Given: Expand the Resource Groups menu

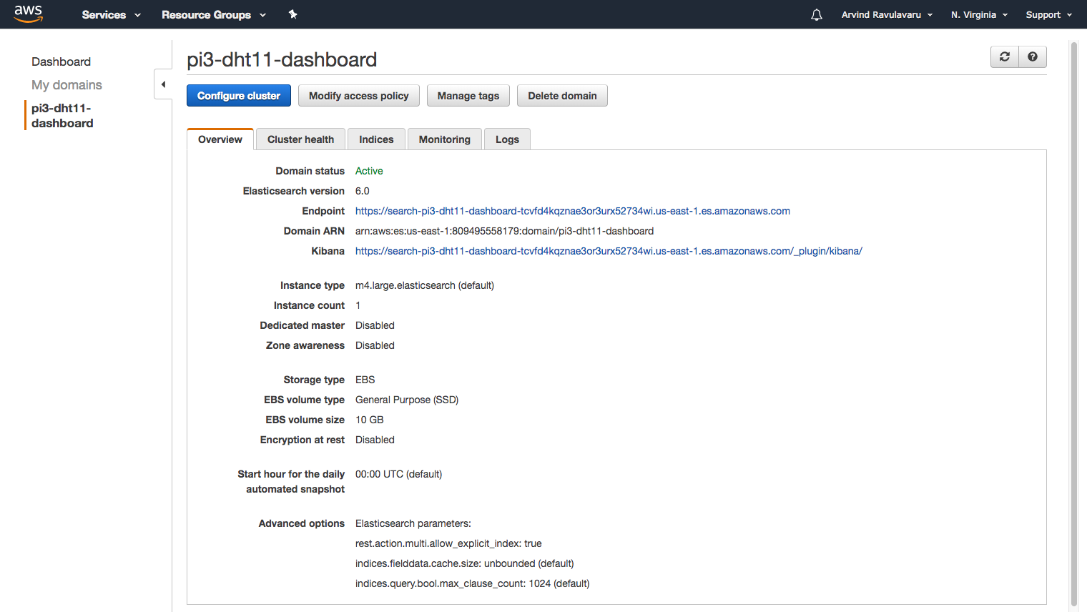Looking at the screenshot, I should (x=214, y=14).
